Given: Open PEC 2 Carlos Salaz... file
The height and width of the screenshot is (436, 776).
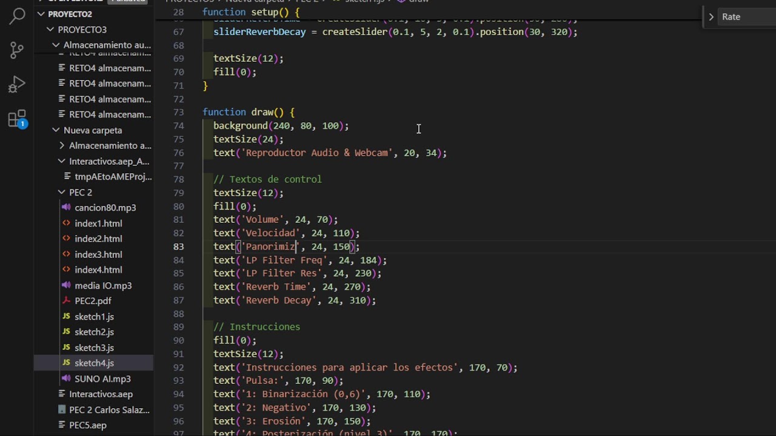Looking at the screenshot, I should [x=109, y=410].
